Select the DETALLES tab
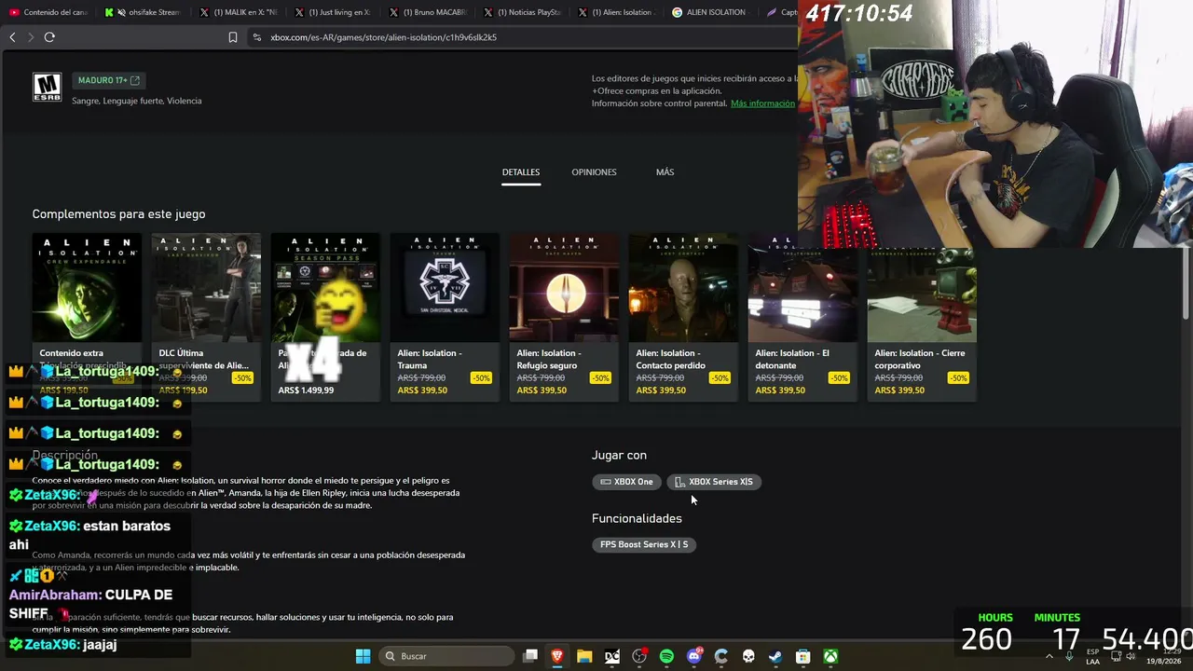The height and width of the screenshot is (671, 1193). pos(521,172)
